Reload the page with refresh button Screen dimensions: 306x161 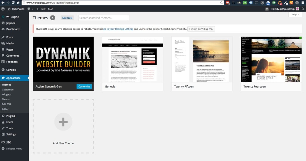(x=13, y=2)
